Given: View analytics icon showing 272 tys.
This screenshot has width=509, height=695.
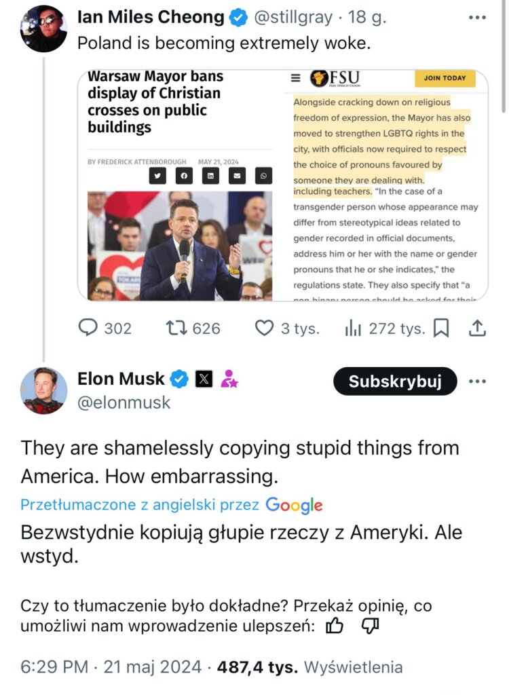Looking at the screenshot, I should tap(353, 328).
